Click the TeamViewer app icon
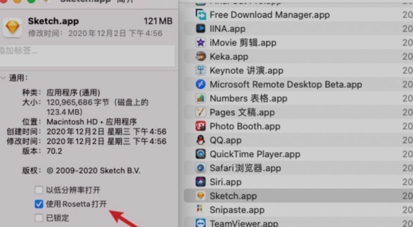413x227 pixels. point(200,223)
